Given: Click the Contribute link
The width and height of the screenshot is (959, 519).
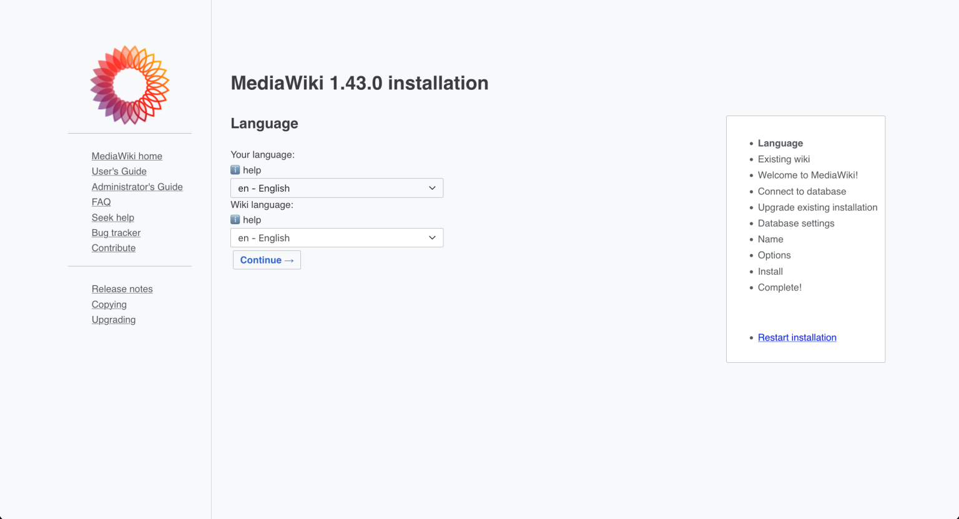Looking at the screenshot, I should click(113, 247).
